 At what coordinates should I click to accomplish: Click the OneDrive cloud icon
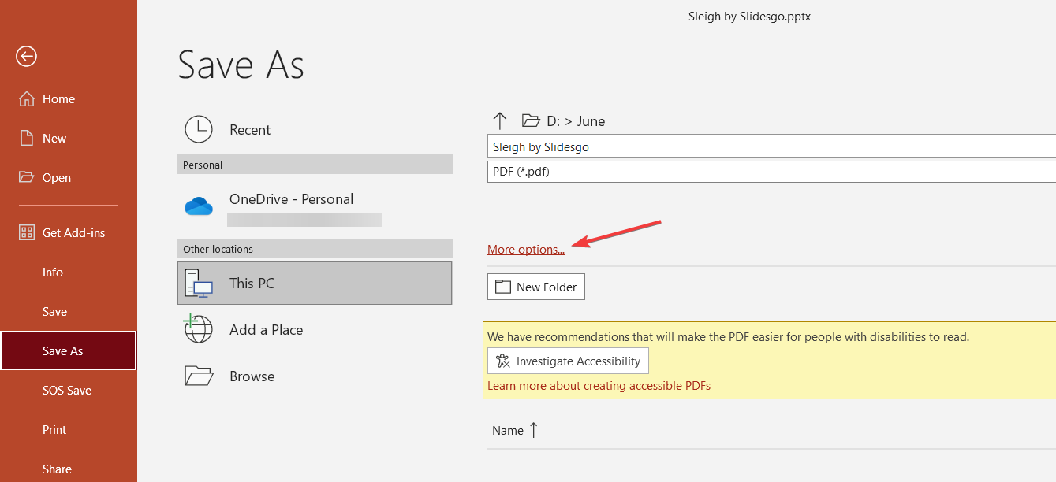click(x=199, y=206)
